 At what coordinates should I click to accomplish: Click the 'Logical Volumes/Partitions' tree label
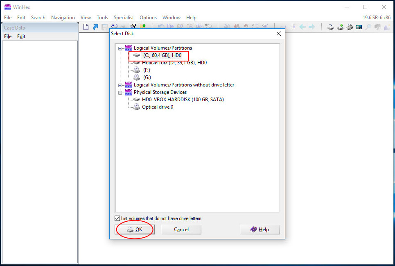coord(163,48)
